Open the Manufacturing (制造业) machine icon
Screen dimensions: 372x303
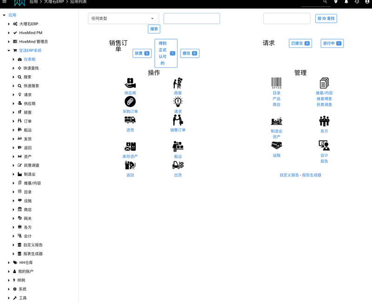pos(276,121)
